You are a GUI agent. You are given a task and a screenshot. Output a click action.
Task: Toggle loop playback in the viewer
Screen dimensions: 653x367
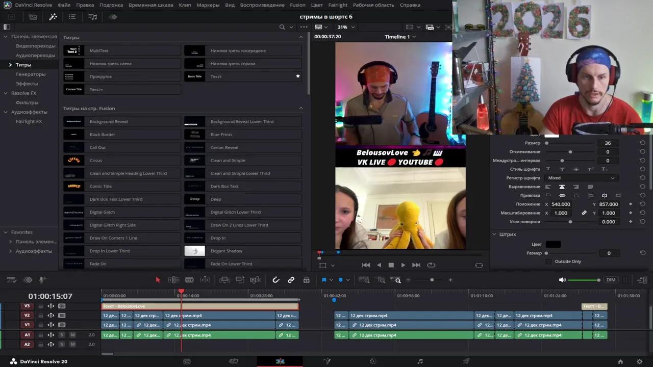pos(431,265)
